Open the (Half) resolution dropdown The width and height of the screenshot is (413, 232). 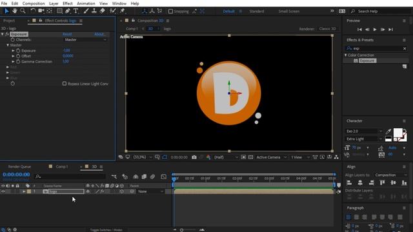click(x=226, y=157)
